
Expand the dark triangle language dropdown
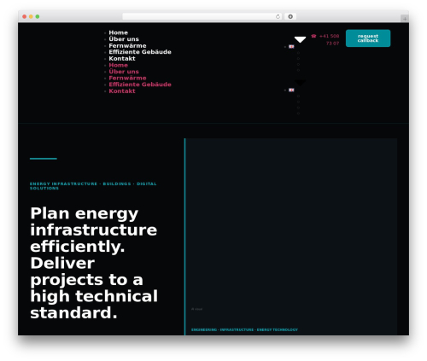coord(300,83)
